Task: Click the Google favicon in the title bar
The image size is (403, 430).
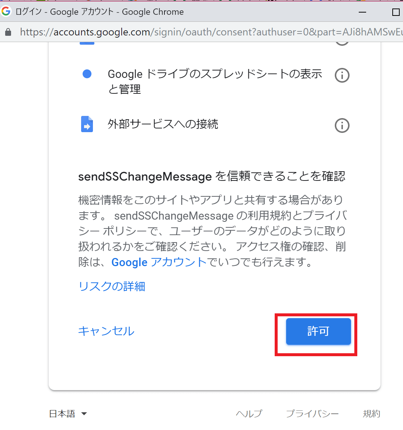Action: pyautogui.click(x=6, y=11)
